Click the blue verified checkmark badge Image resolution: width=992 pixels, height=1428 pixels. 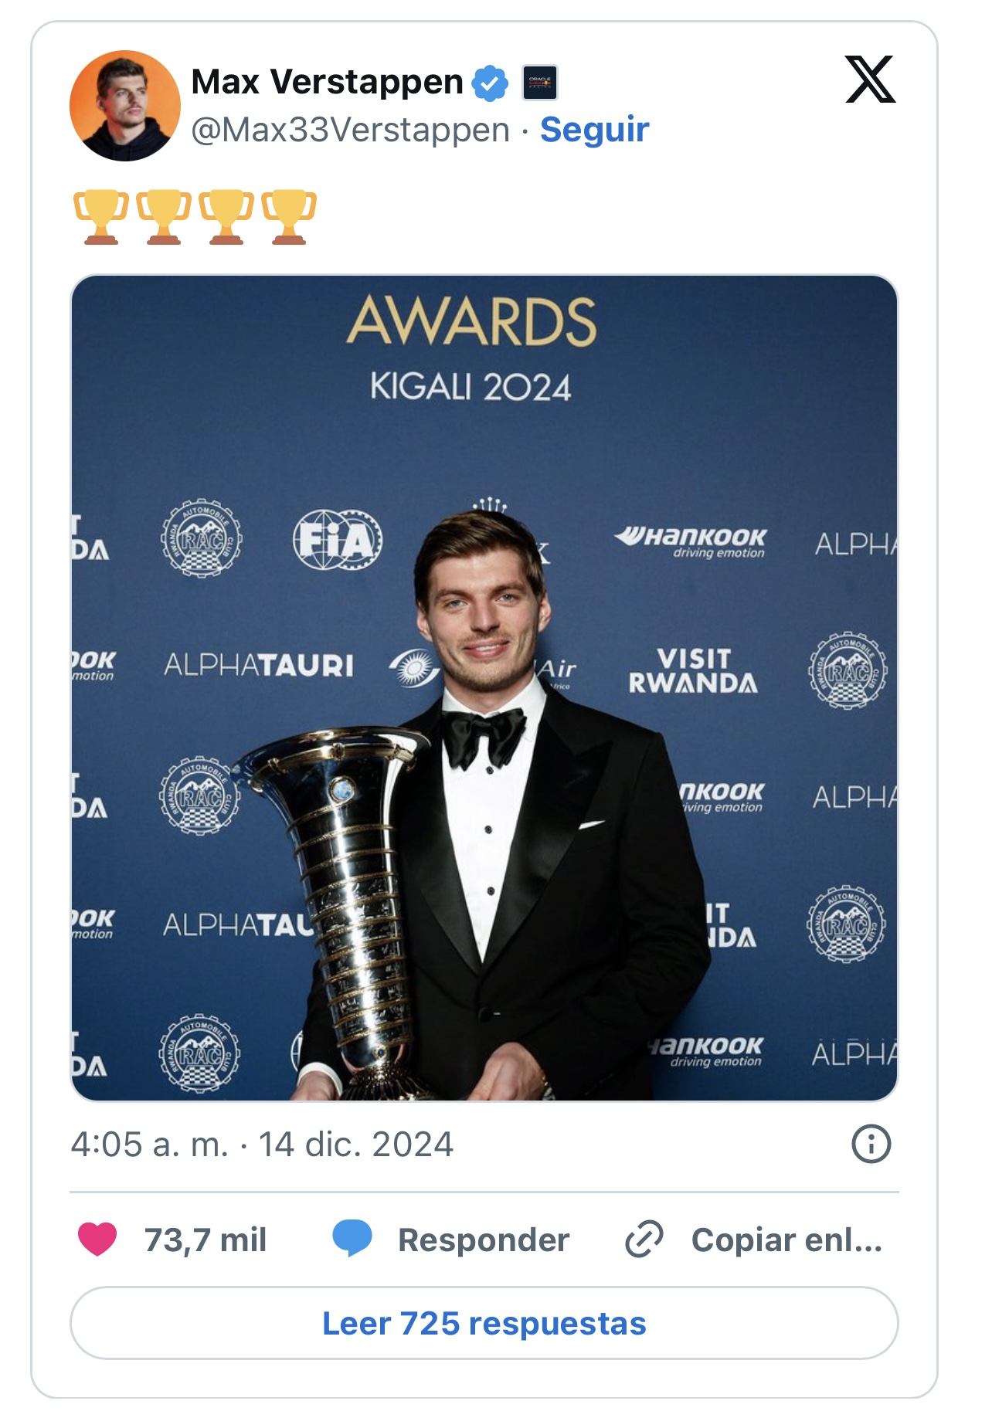(x=490, y=83)
